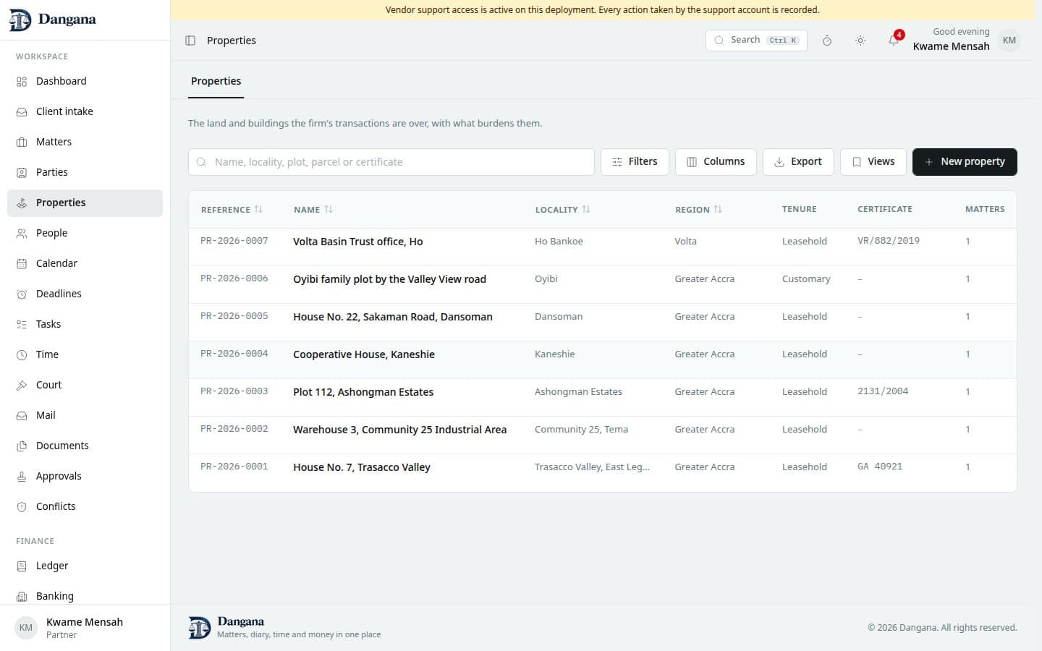1042x651 pixels.
Task: Open global Search Ctrl K box
Action: (x=756, y=41)
